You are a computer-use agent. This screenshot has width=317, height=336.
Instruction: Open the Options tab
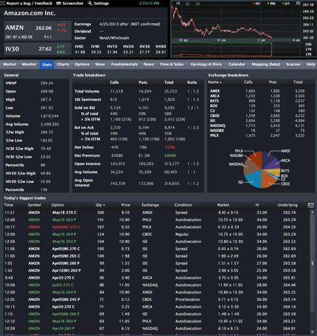[x=82, y=64]
